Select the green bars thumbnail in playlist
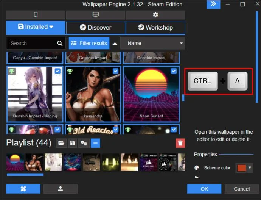Image resolution: width=261 pixels, height=200 pixels. [x=110, y=162]
